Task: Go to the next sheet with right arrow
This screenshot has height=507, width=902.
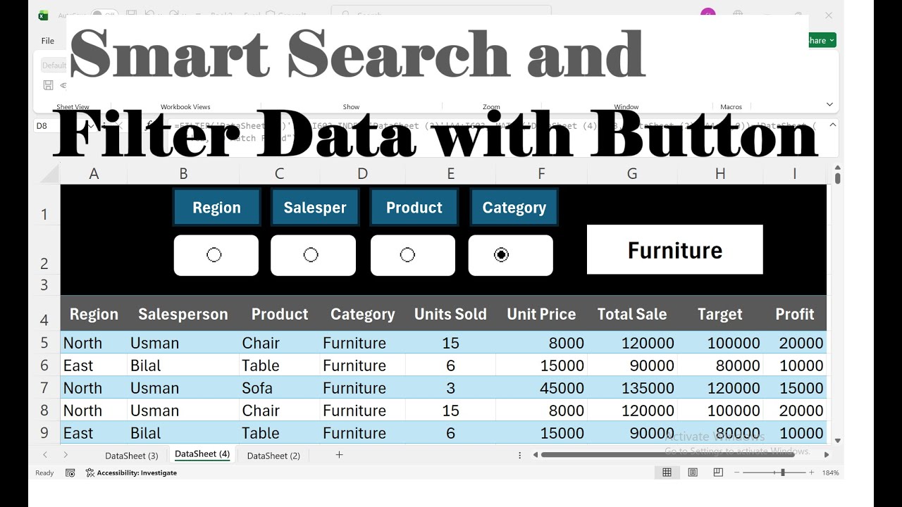Action: 66,455
